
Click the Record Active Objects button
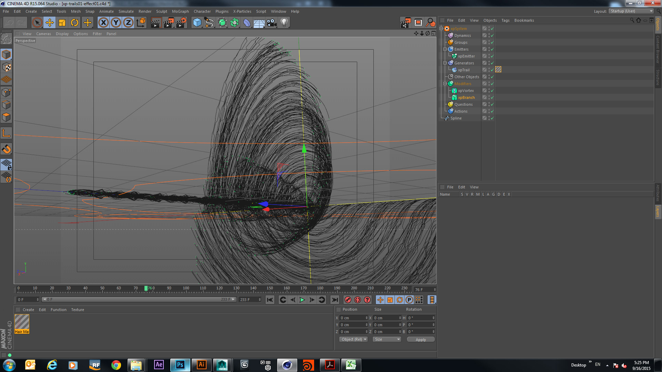click(x=348, y=300)
